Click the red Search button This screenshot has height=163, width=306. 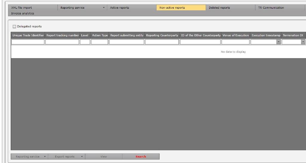(141, 156)
